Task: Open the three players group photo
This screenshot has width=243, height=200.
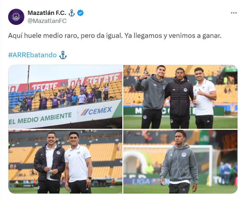Action: (x=180, y=97)
